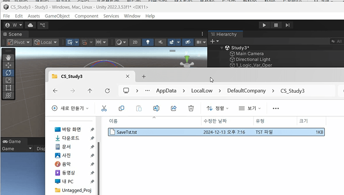Open Unity account W dropdown
Image resolution: width=344 pixels, height=195 pixels.
tap(14, 25)
